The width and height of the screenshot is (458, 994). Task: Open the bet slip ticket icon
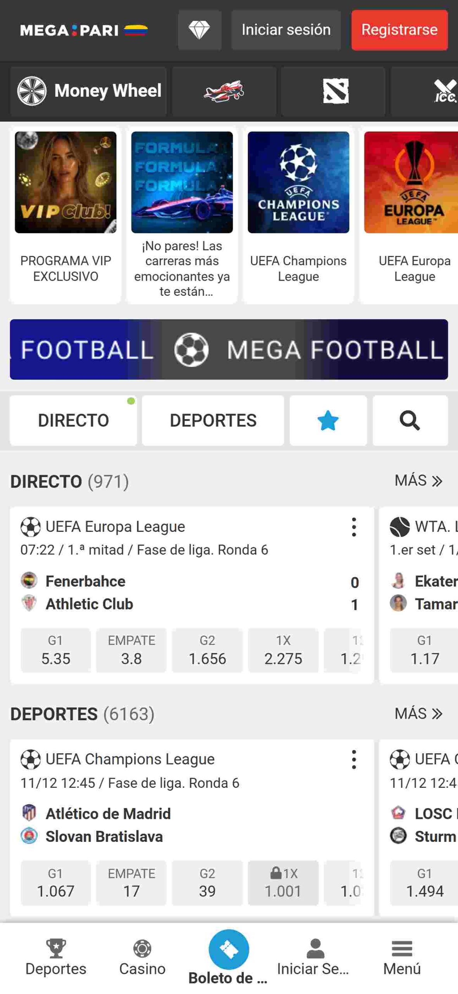(x=228, y=949)
